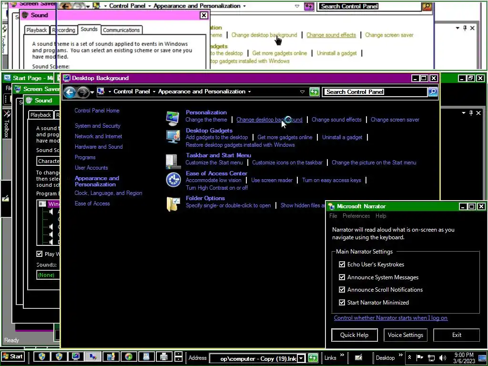The width and height of the screenshot is (488, 366).
Task: Open the monitor icon in the taskbar
Action: tap(76, 356)
